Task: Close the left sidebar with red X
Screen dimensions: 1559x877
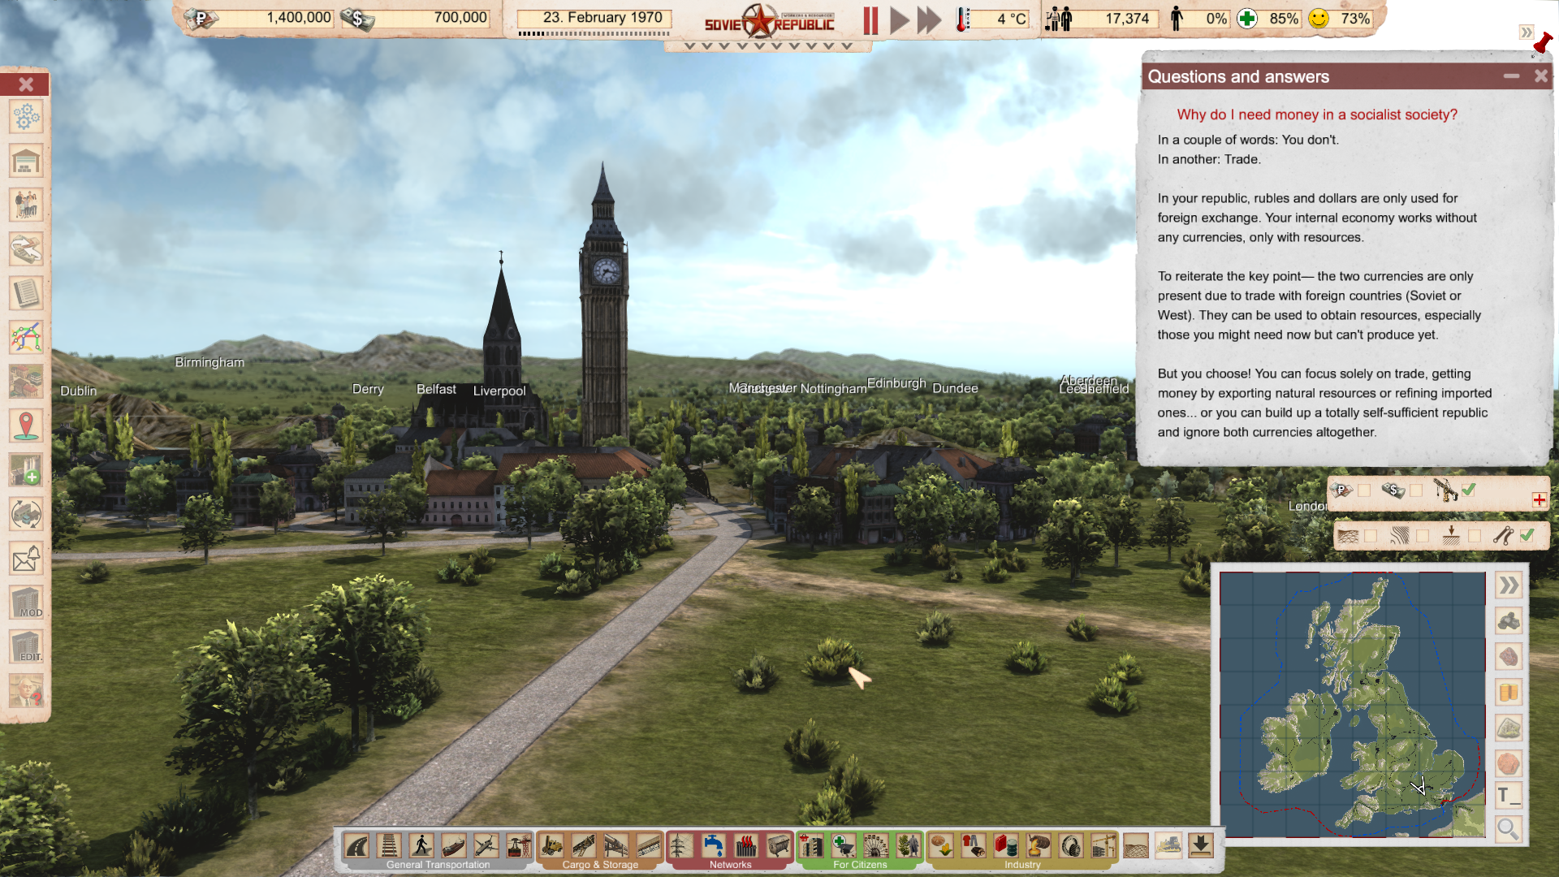Action: (26, 84)
